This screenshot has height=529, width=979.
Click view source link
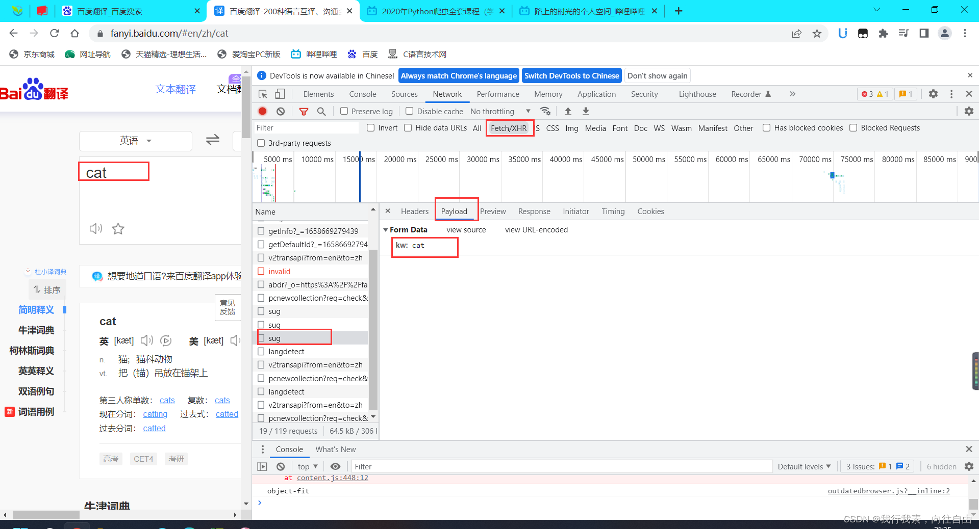coord(466,230)
